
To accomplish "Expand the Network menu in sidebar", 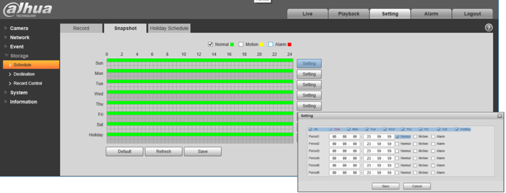I will point(19,37).
